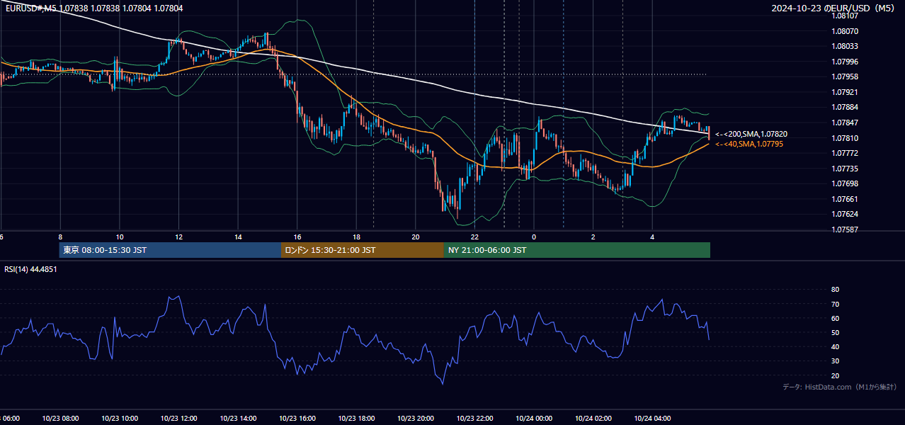Click hour label 14 under price chart
This screenshot has width=905, height=425.
(x=238, y=237)
